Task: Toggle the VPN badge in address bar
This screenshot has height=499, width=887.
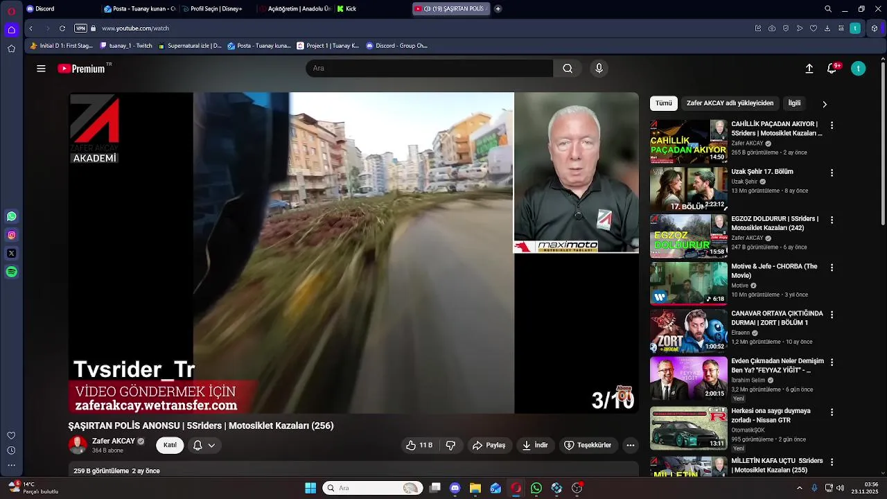Action: pyautogui.click(x=80, y=28)
